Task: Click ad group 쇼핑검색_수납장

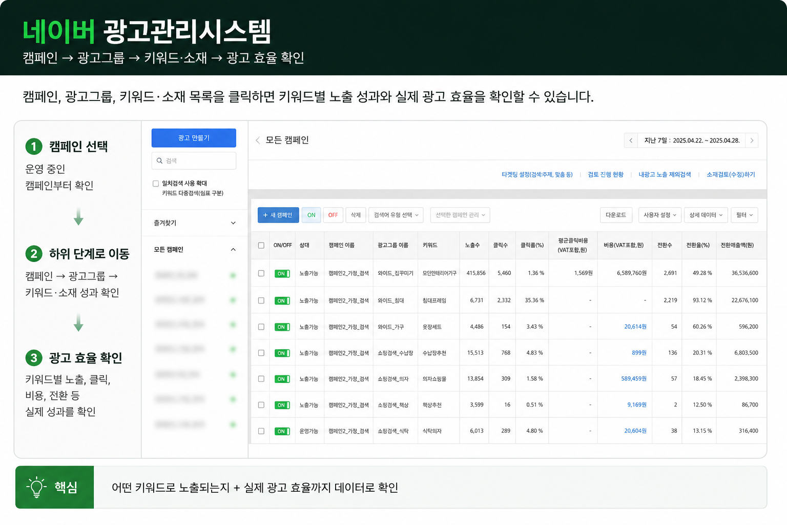Action: click(x=396, y=353)
